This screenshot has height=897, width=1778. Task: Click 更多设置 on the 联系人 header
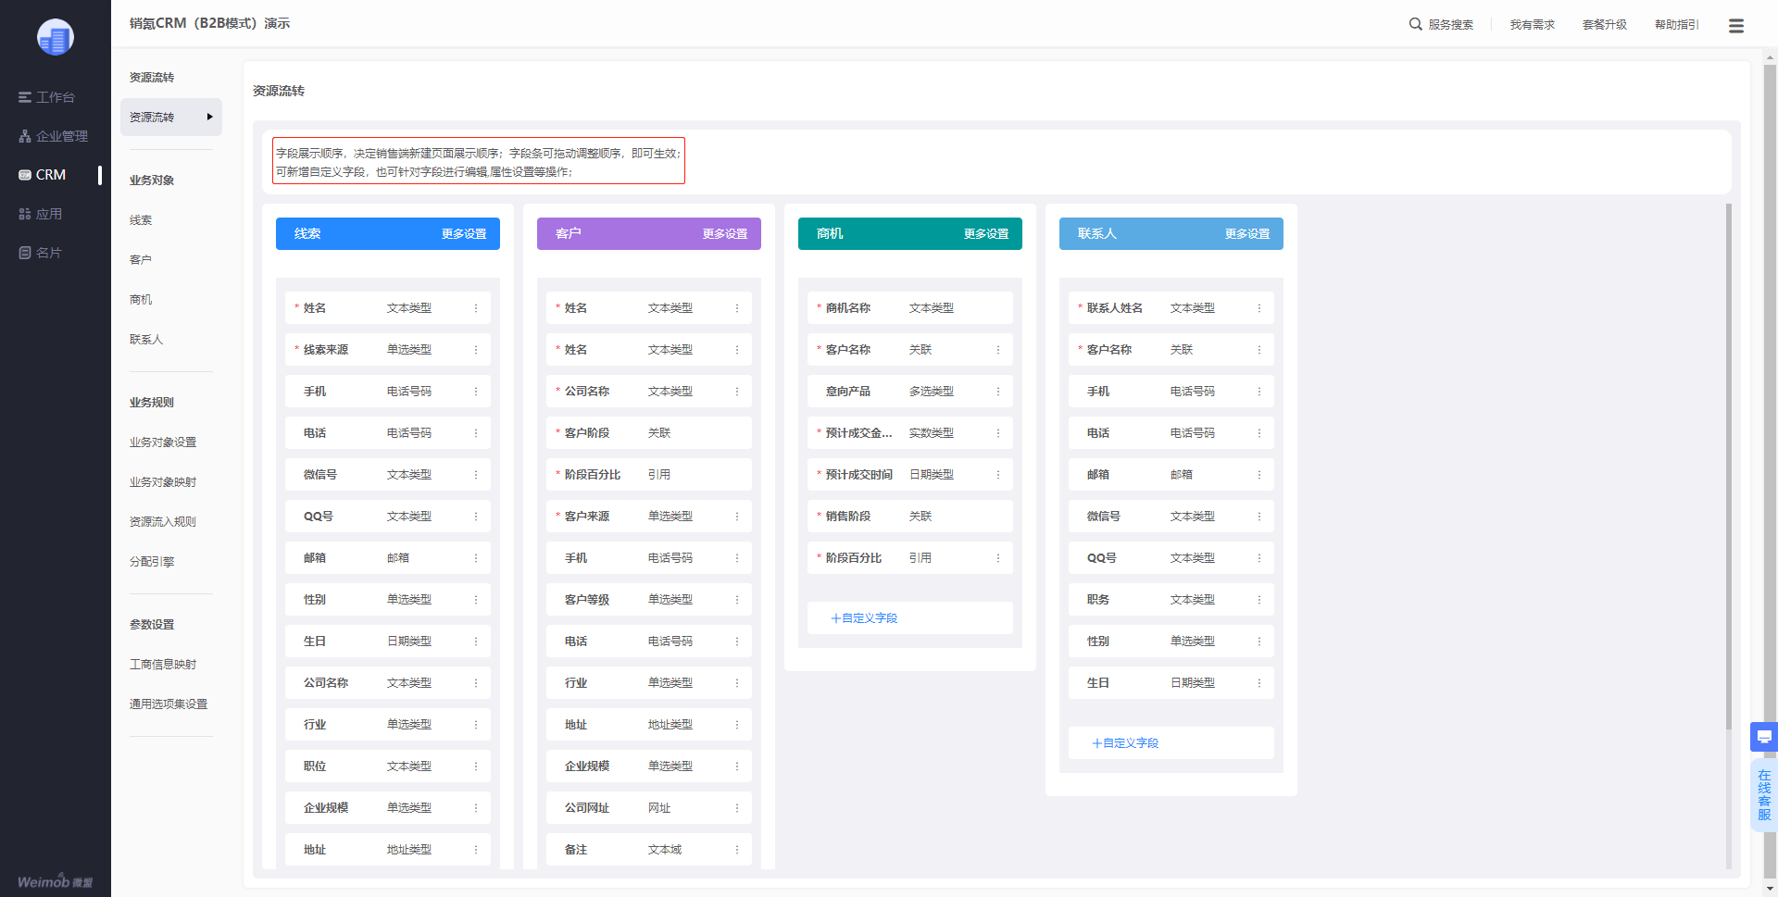point(1247,234)
